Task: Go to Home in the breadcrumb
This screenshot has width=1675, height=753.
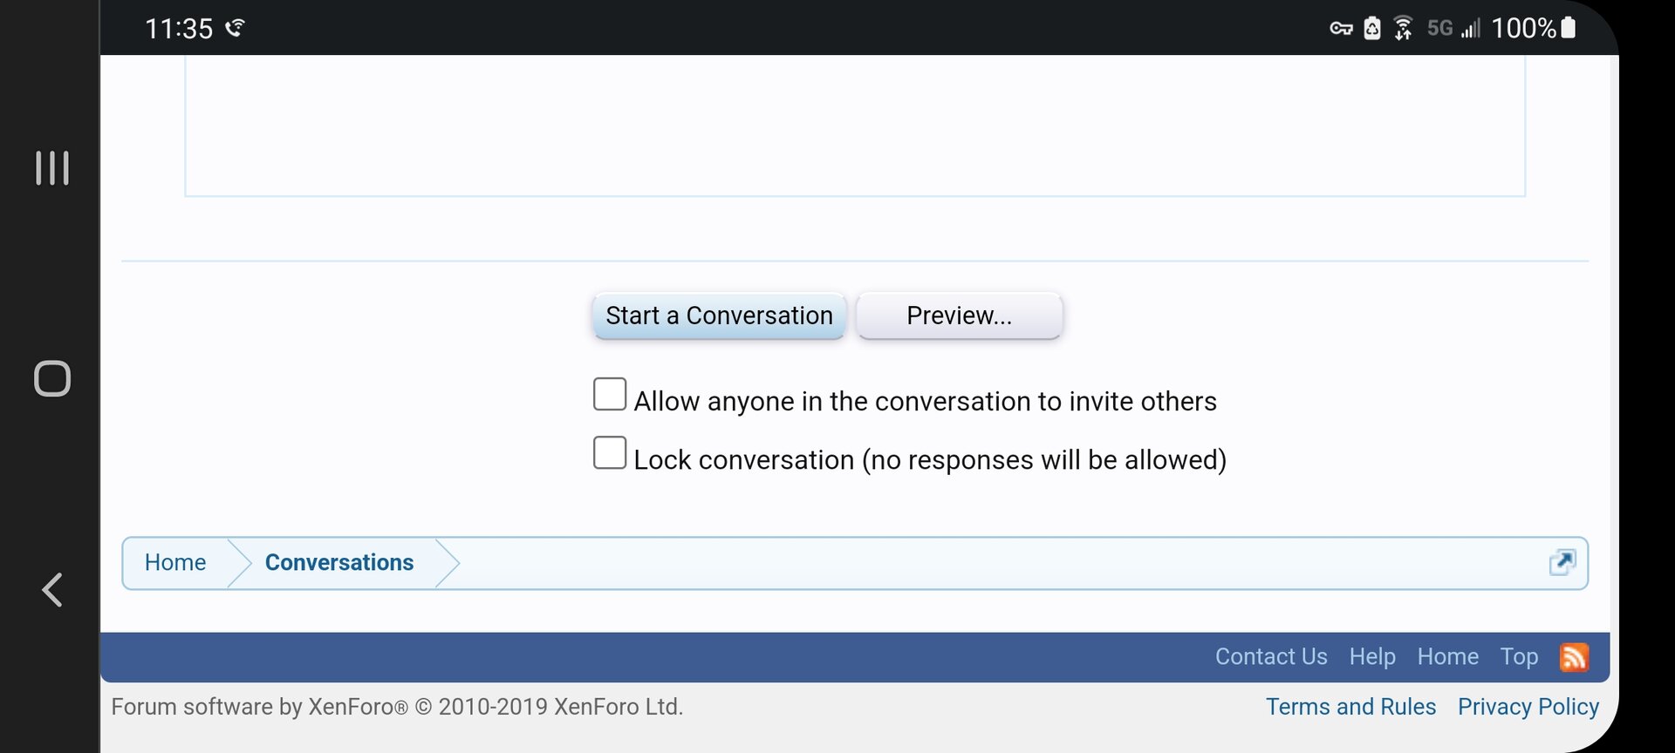Action: click(x=175, y=563)
